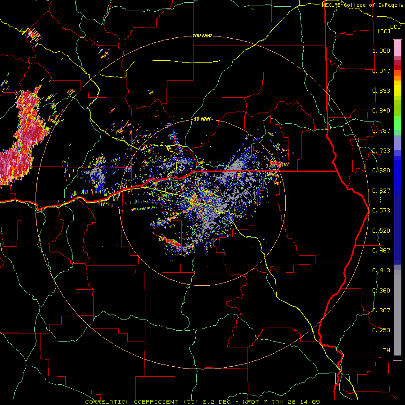The image size is (405, 405).
Task: Click the [CC] legend unit label
Action: (x=384, y=31)
